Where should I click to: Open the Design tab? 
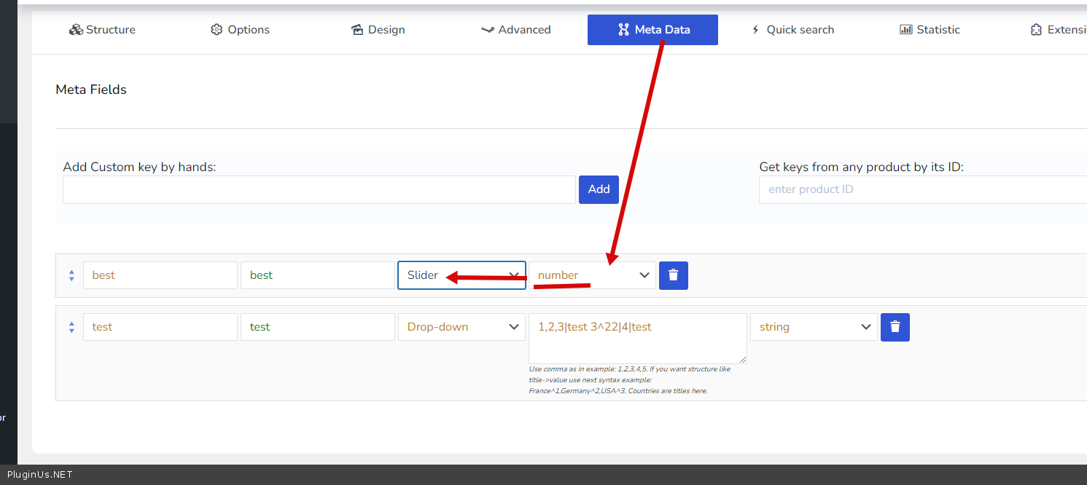pos(378,30)
